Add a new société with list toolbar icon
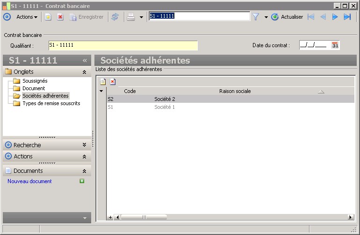This screenshot has height=235, width=360. pyautogui.click(x=103, y=81)
